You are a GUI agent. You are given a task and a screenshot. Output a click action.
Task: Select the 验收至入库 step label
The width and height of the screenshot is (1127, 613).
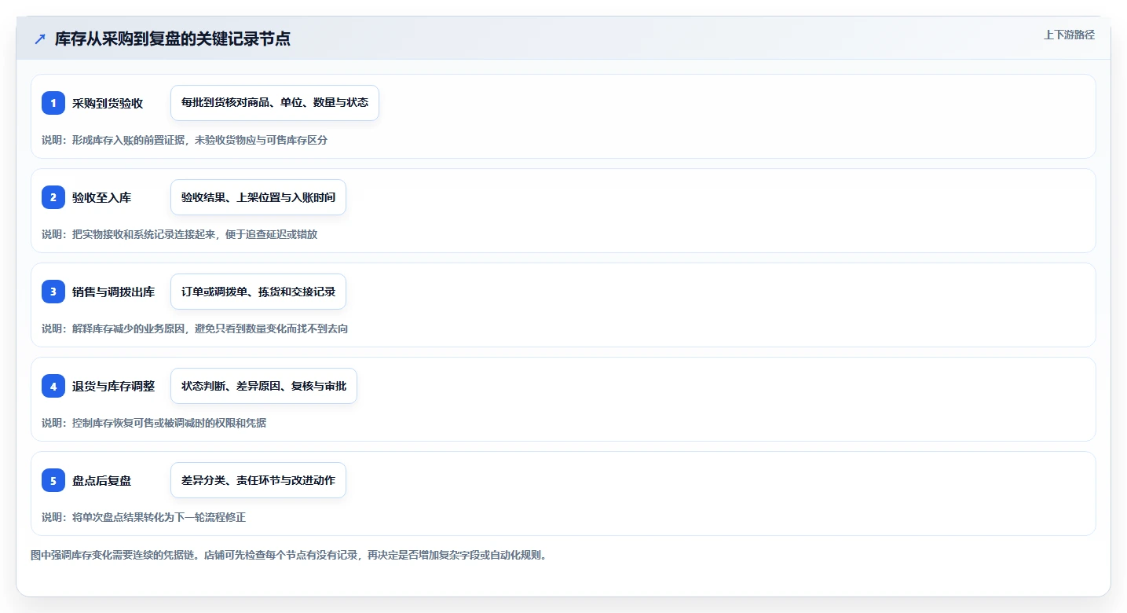point(101,197)
